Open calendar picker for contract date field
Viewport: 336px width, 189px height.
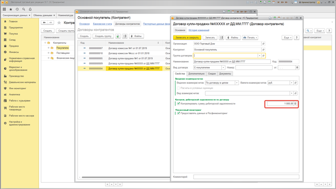(297, 68)
